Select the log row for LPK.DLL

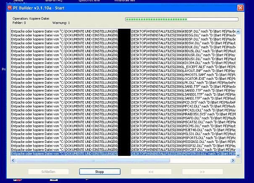[123, 83]
